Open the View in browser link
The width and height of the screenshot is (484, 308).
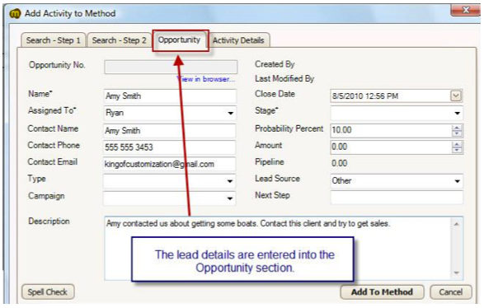pyautogui.click(x=206, y=79)
